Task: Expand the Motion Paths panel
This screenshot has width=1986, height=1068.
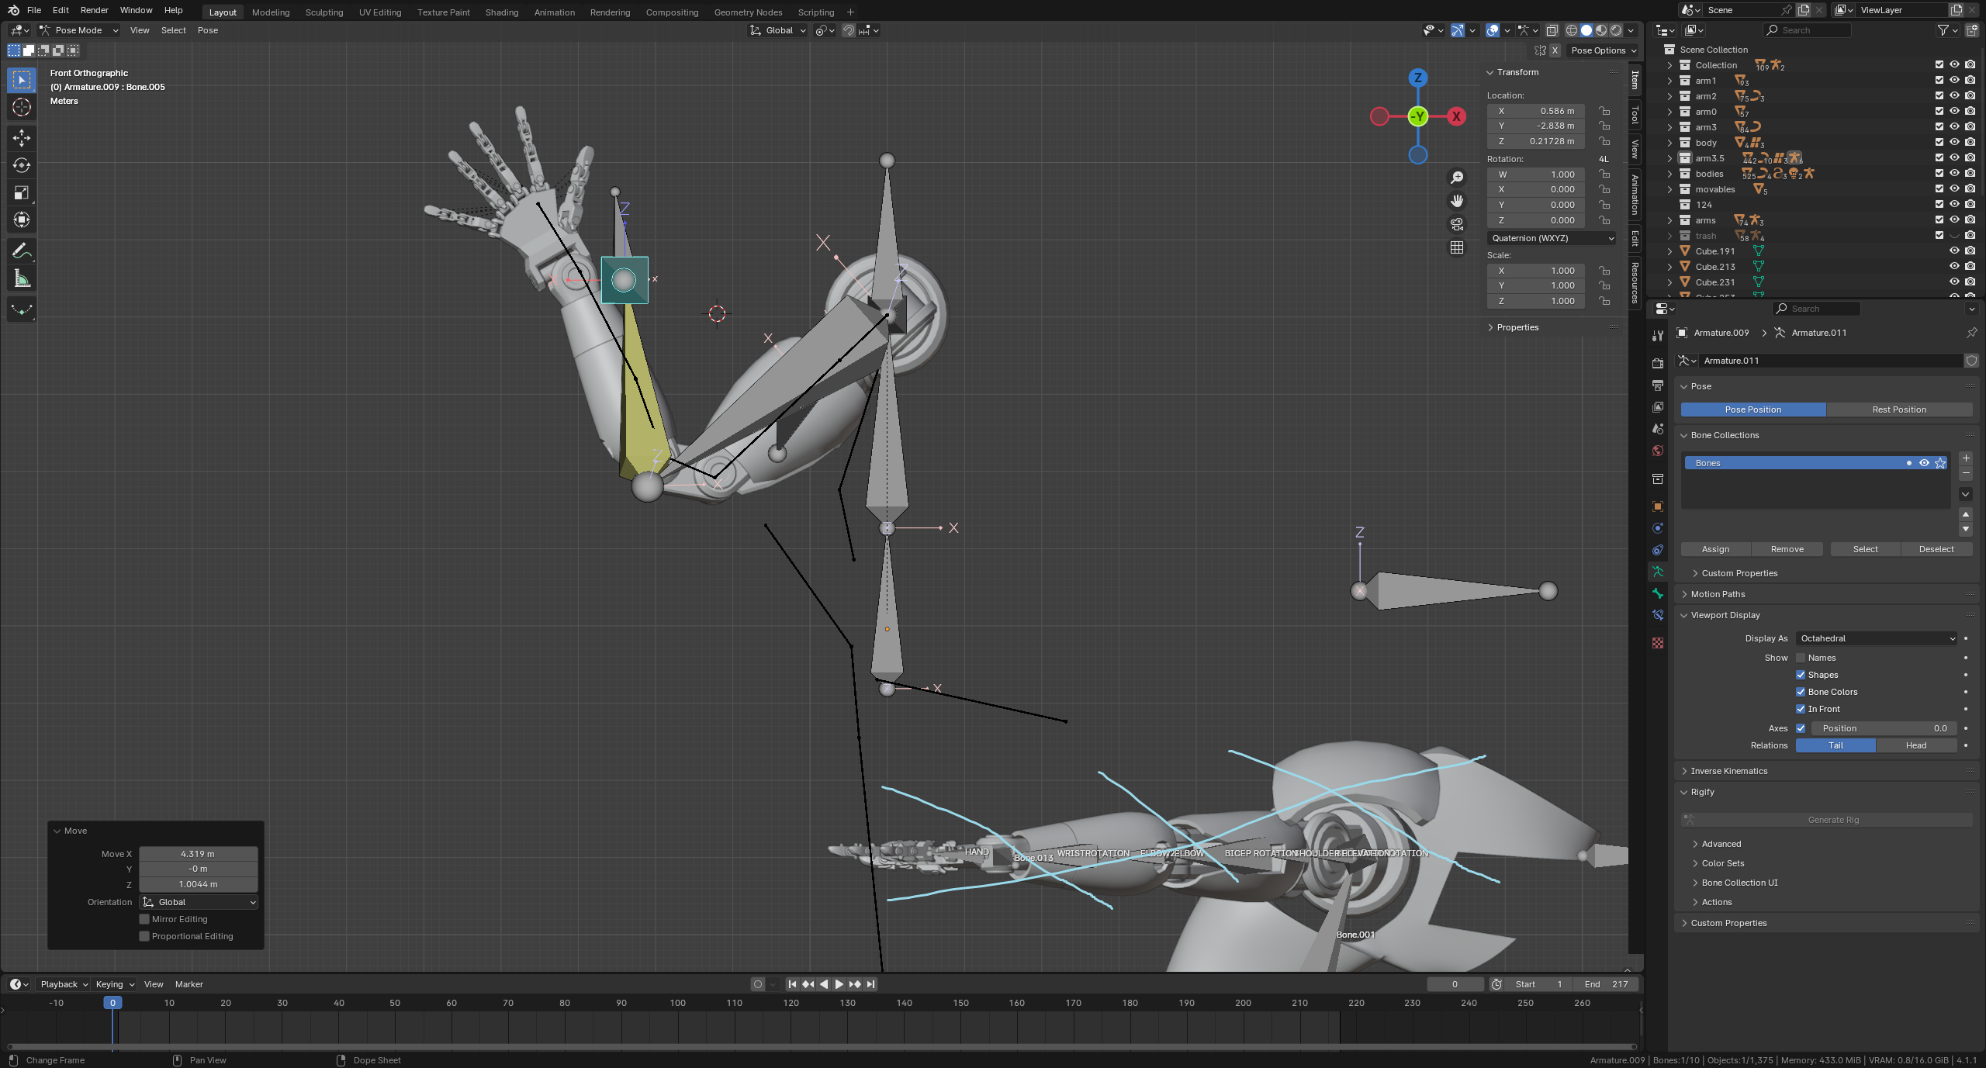Action: click(x=1718, y=594)
